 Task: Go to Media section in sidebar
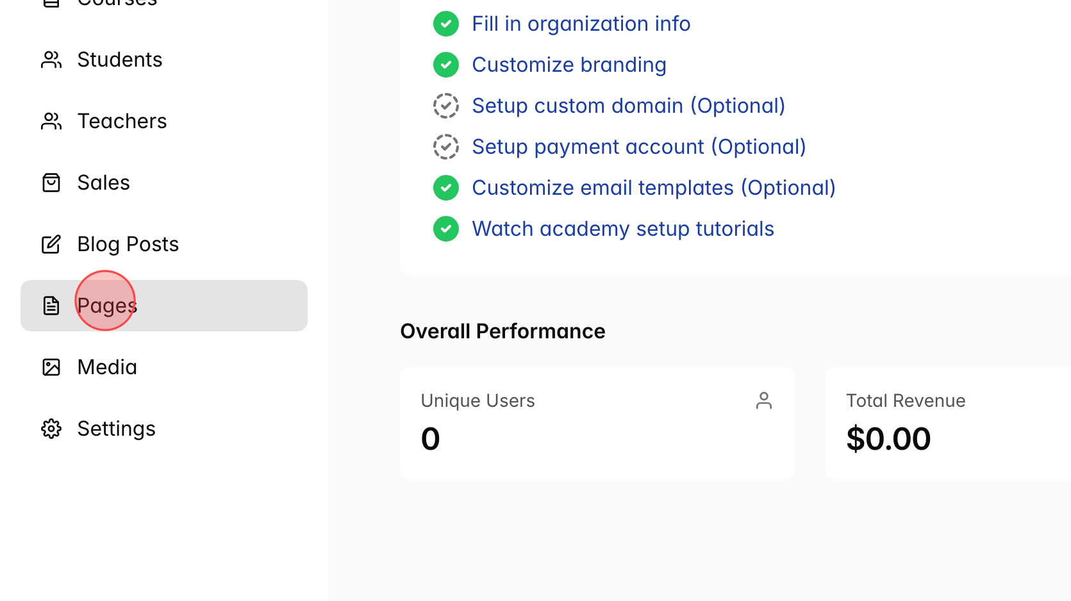coord(107,367)
